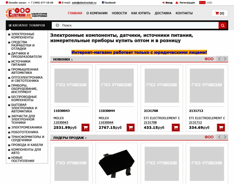This screenshot has width=234, height=184.
Task: Open the black transistor product image
Action: tap(117, 164)
